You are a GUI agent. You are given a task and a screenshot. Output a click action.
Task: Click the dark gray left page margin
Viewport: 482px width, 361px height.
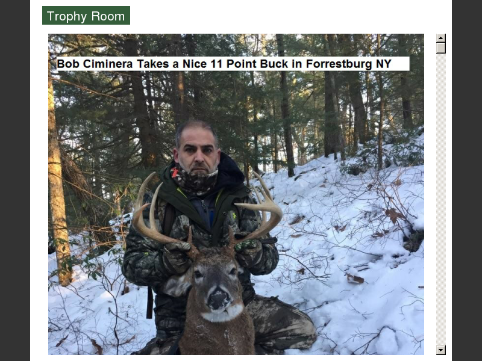point(14,180)
